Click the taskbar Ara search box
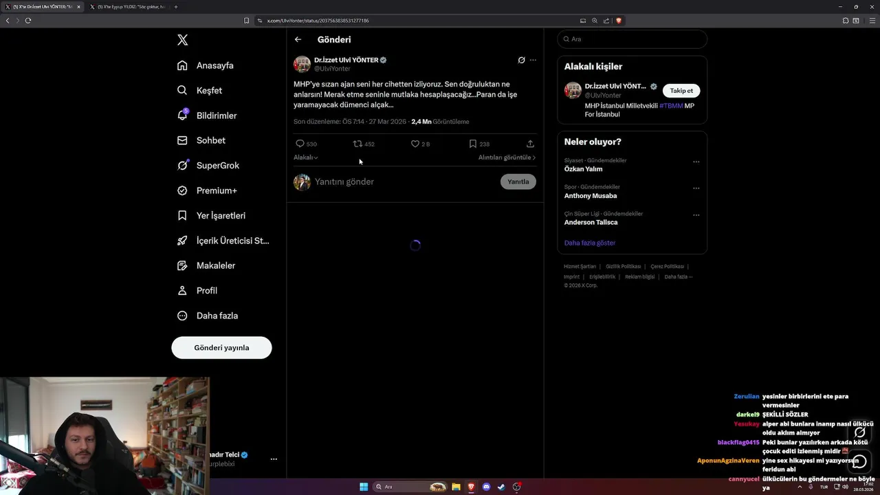 (x=410, y=487)
